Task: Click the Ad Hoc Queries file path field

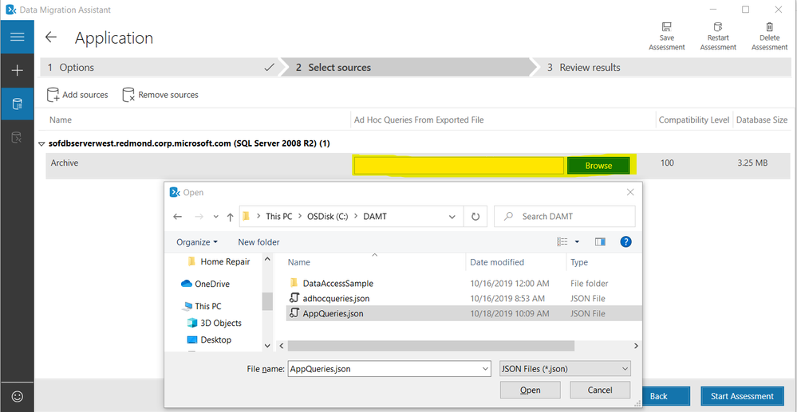Action: (459, 166)
